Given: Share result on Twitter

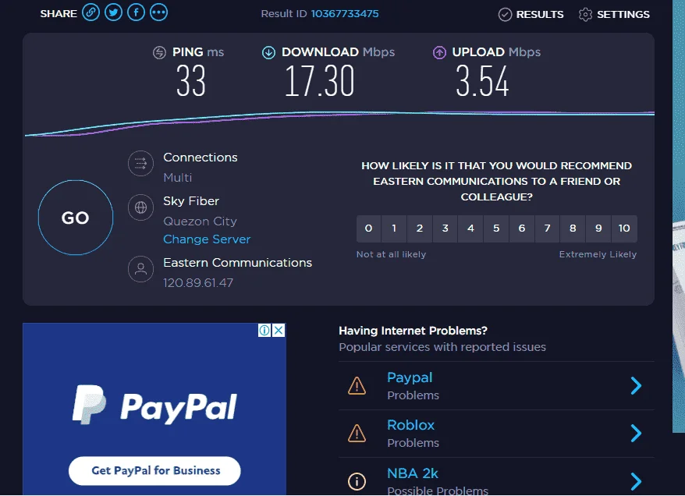Looking at the screenshot, I should point(114,12).
